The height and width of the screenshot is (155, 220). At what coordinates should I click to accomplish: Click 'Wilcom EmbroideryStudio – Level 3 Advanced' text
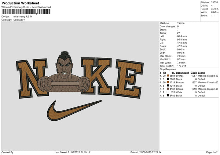coord(26,7)
